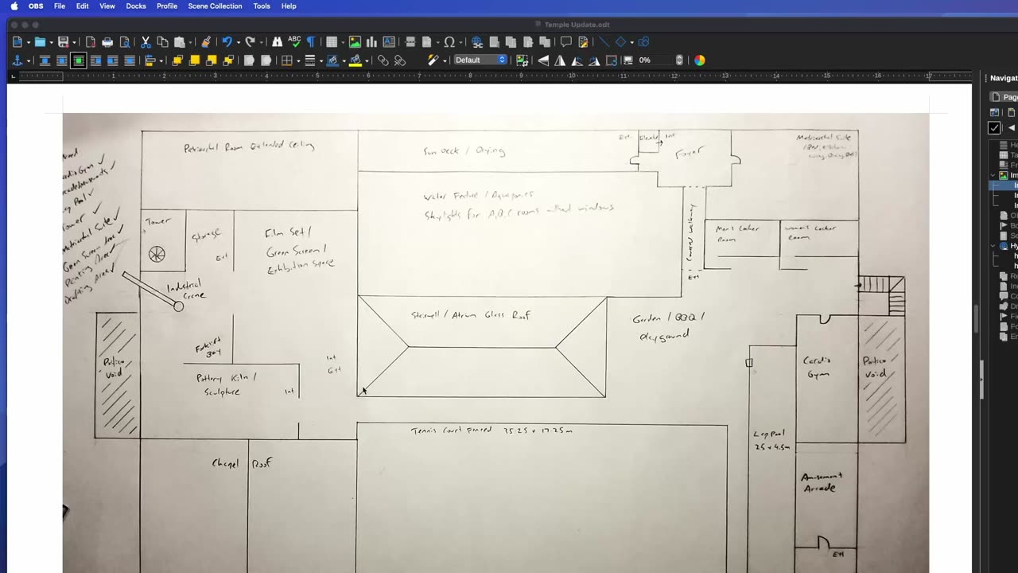Image resolution: width=1018 pixels, height=573 pixels.
Task: Open Find and Replace binoculars icon
Action: 277,41
